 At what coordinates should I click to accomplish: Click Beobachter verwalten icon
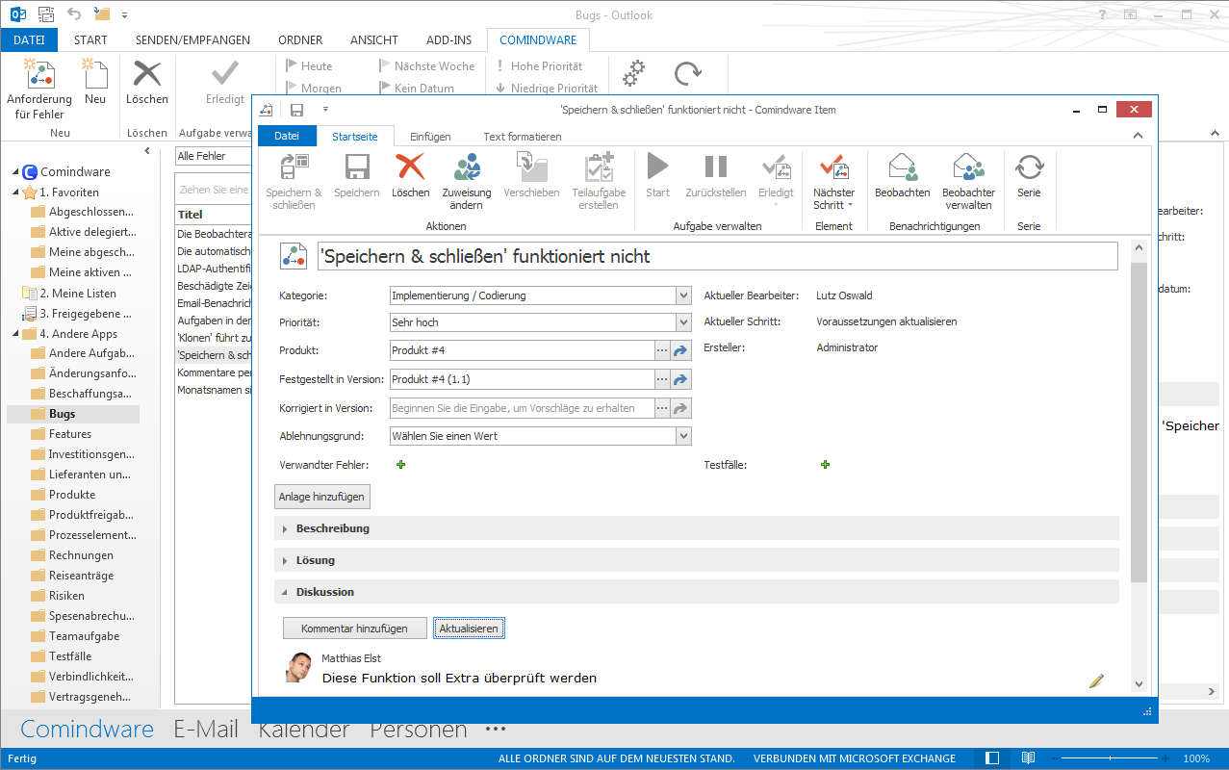tap(968, 167)
